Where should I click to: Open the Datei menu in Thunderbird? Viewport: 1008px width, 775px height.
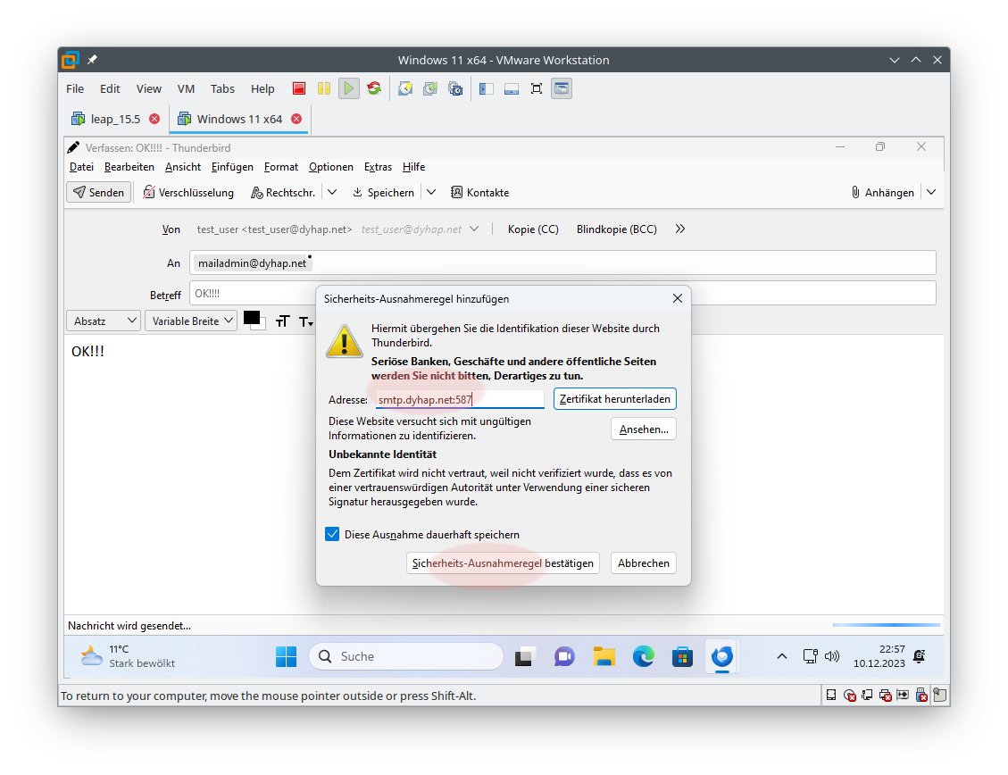(81, 166)
